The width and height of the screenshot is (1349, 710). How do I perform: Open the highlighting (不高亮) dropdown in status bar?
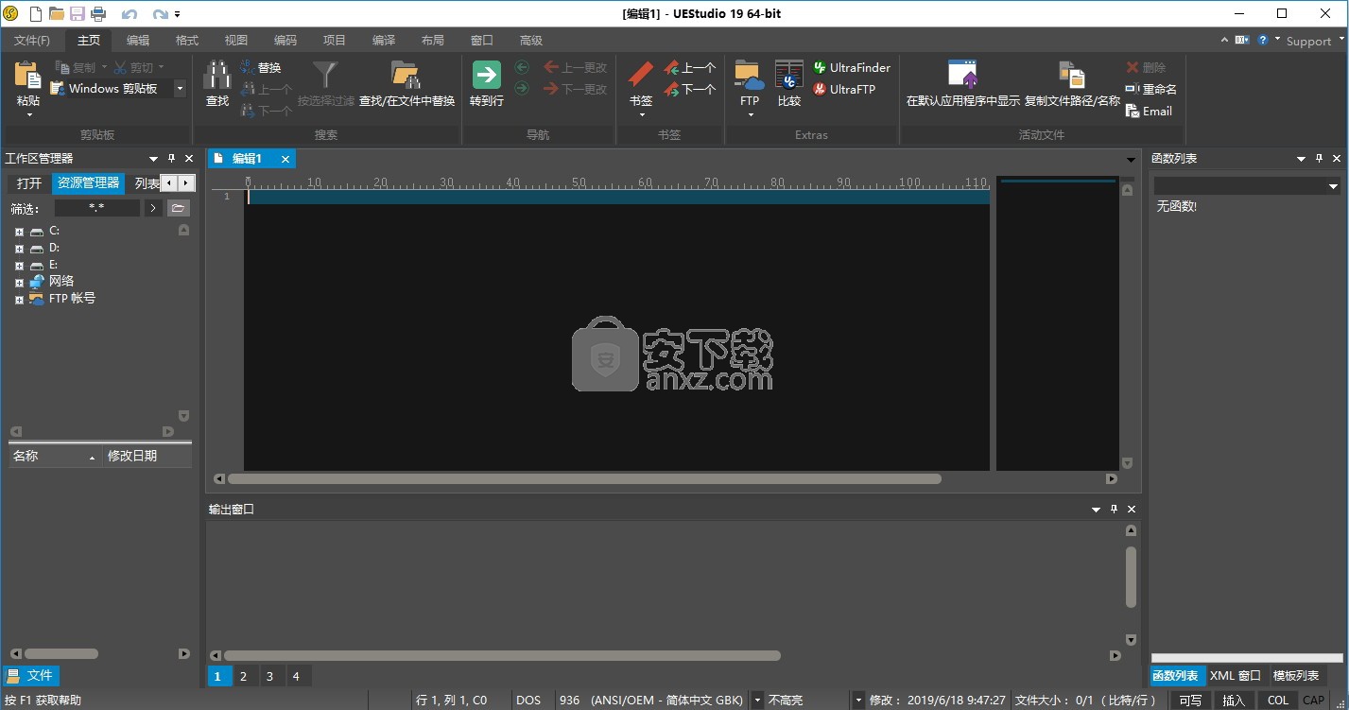tap(858, 701)
